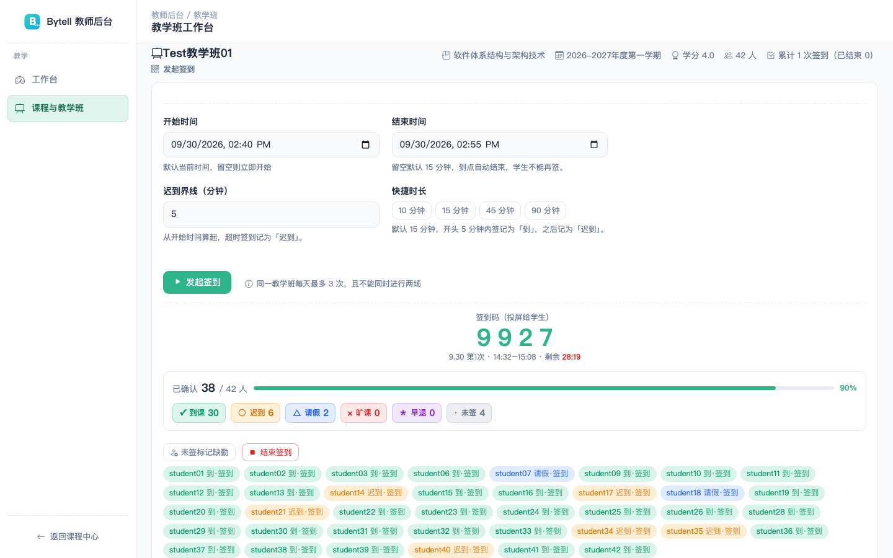The height and width of the screenshot is (558, 893).
Task: Click the student07 请假 chip
Action: pyautogui.click(x=532, y=474)
